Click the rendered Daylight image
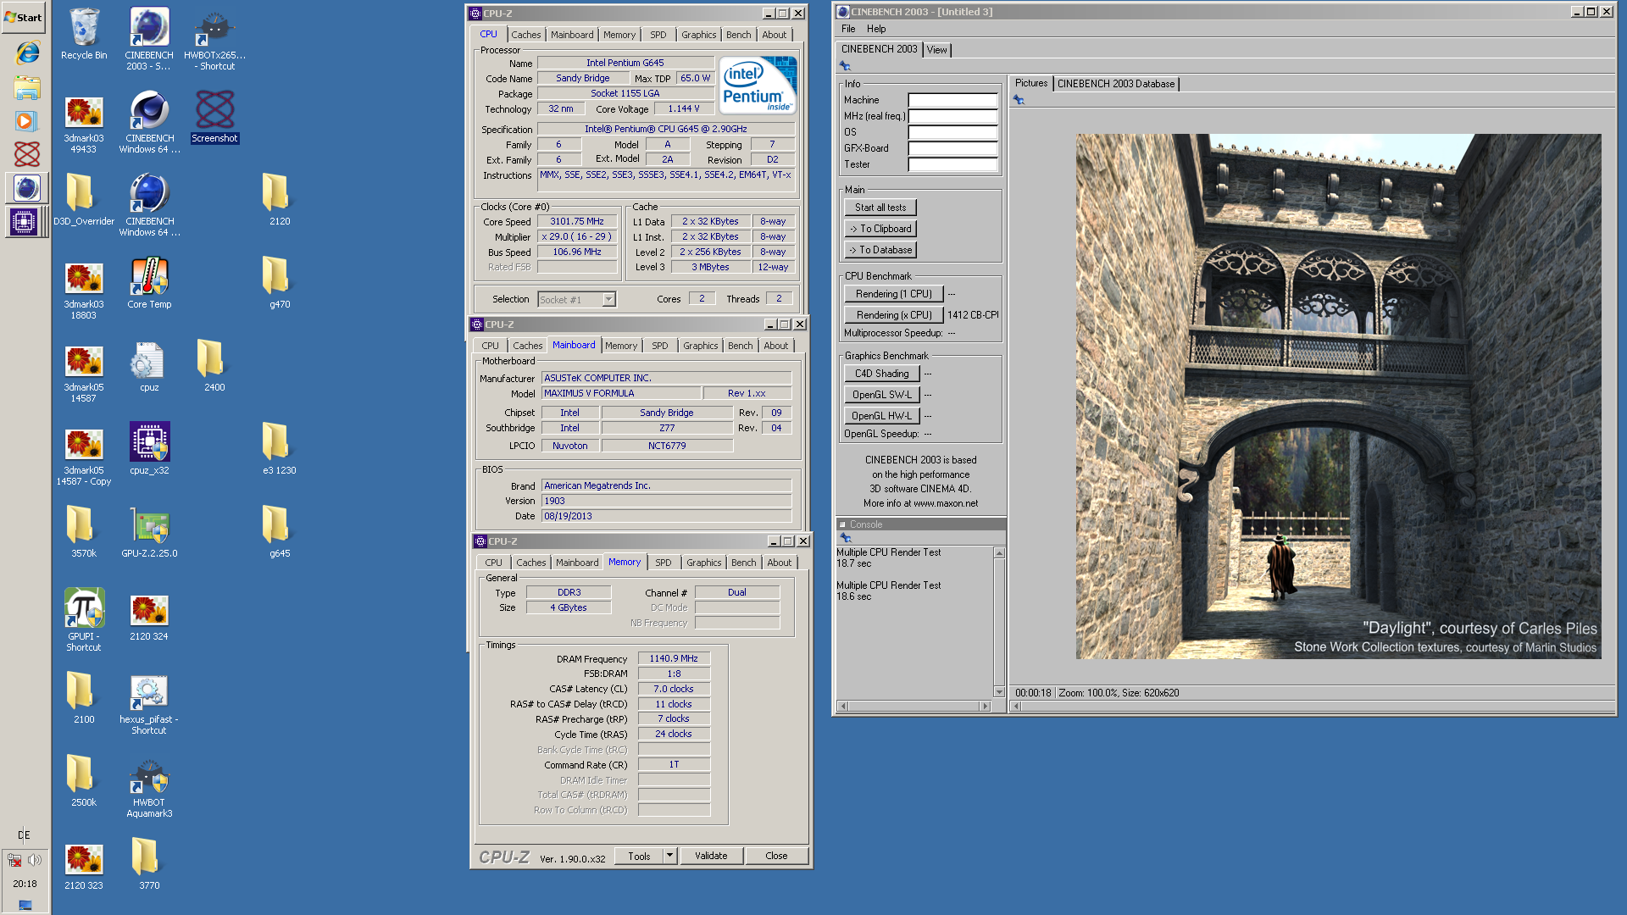This screenshot has height=915, width=1627. click(x=1338, y=396)
